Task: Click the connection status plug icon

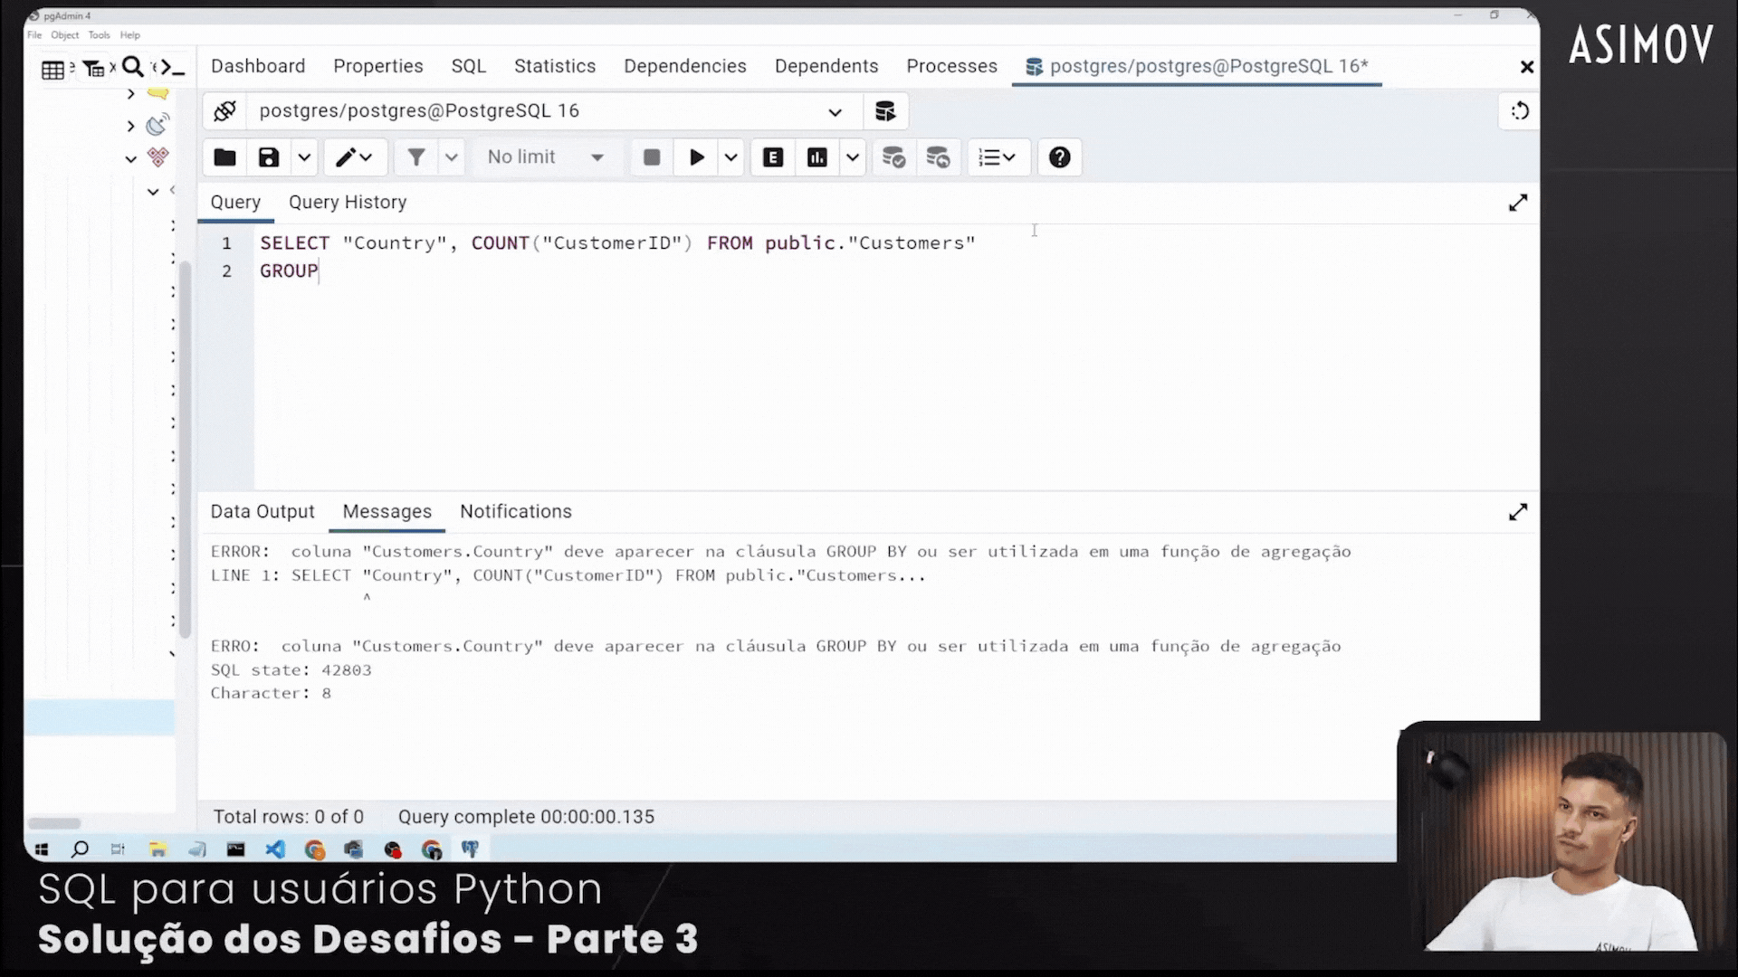Action: (x=224, y=111)
